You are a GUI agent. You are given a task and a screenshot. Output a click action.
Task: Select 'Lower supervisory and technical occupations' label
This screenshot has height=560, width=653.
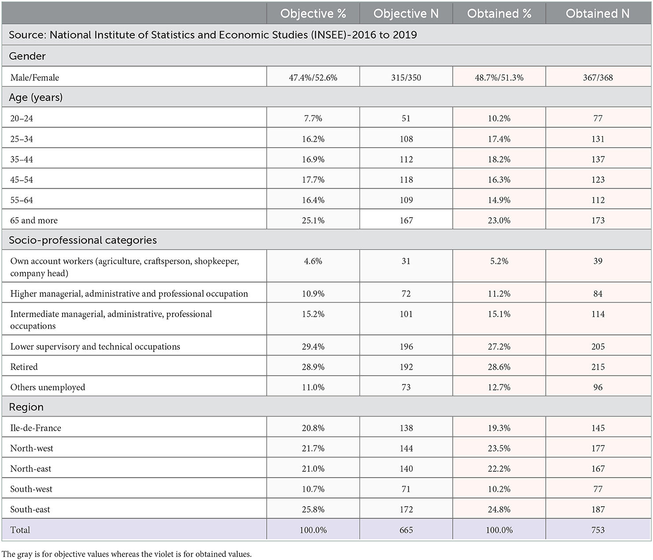[x=95, y=347]
